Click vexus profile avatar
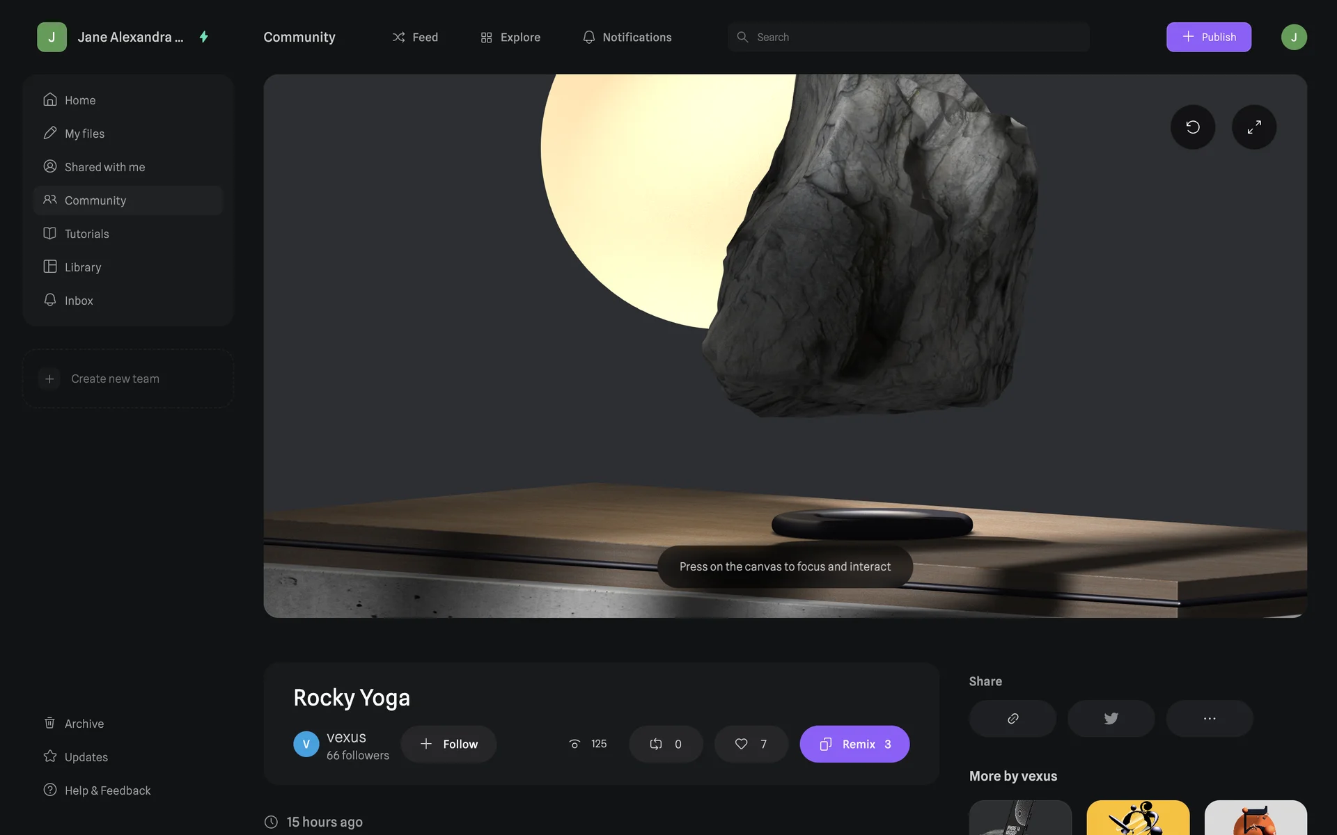Screen dimensions: 1337x835 [306, 744]
